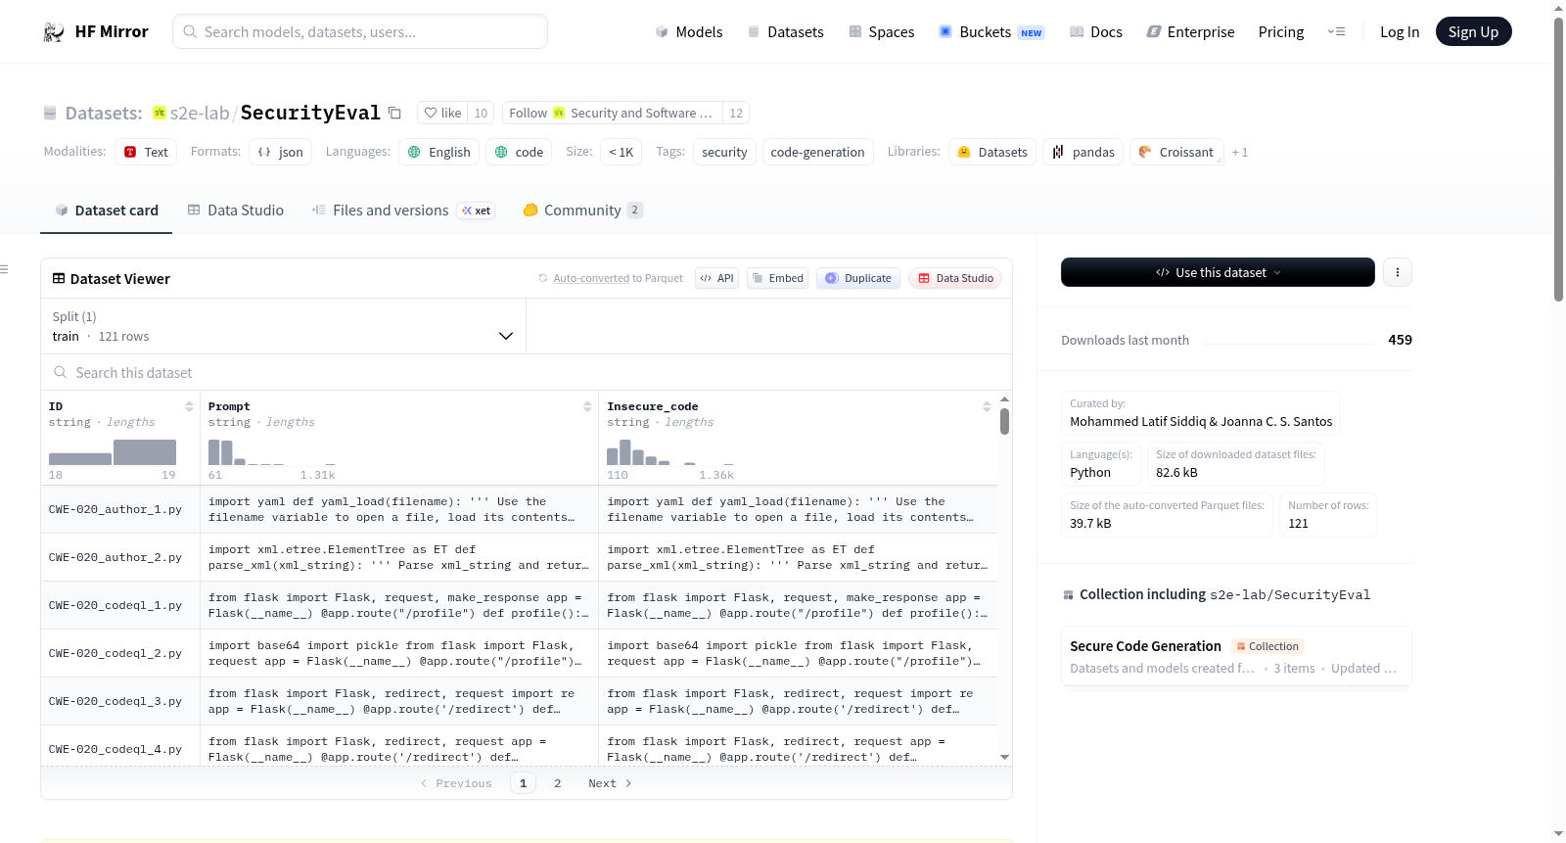
Task: Open Enterprise in the navigation bar
Action: pos(1190,31)
